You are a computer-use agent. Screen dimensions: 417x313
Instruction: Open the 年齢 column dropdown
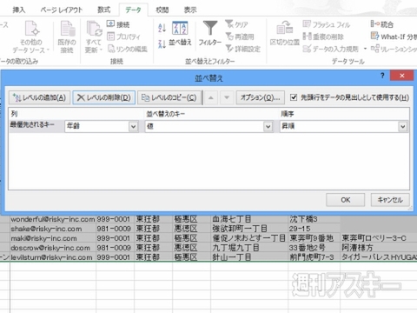tap(133, 127)
